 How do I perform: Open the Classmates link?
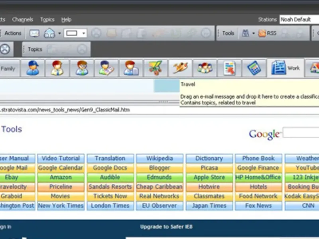[x=209, y=196]
